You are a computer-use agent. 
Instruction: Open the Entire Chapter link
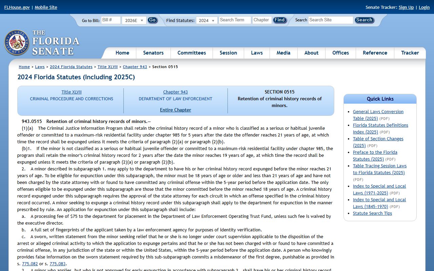pyautogui.click(x=176, y=110)
